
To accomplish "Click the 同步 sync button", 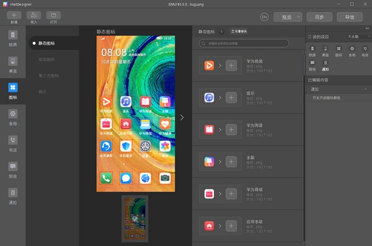I will click(x=319, y=17).
